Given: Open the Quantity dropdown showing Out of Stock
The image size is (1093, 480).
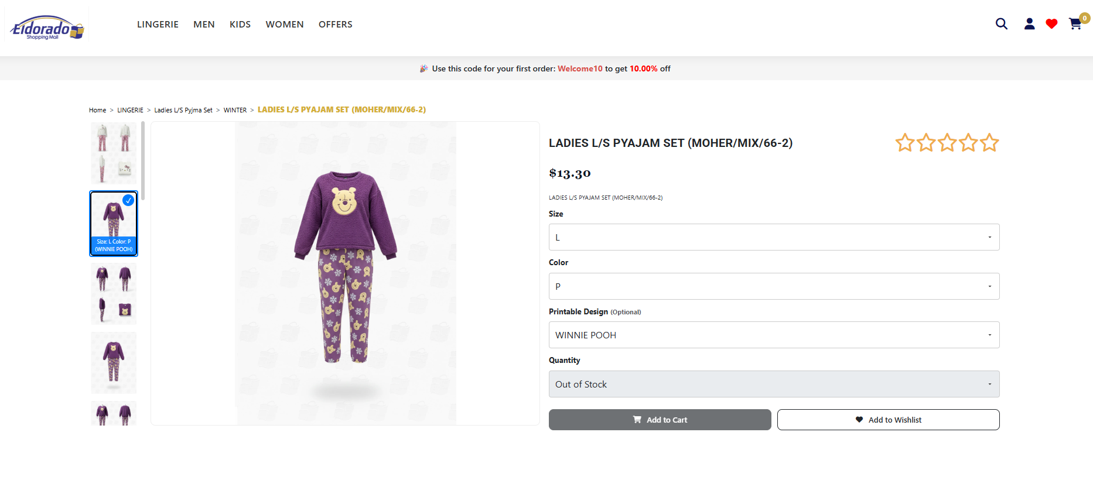Looking at the screenshot, I should click(773, 384).
